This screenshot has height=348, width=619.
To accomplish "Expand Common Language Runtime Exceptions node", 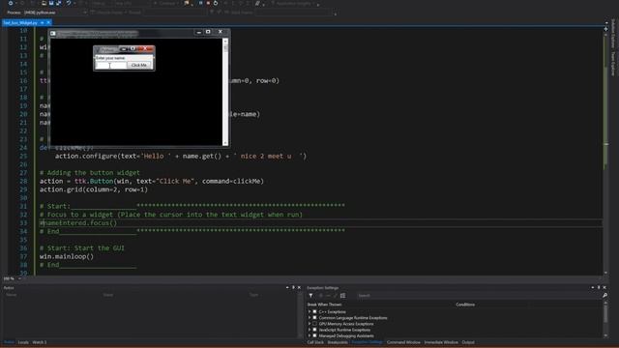I will coord(309,318).
